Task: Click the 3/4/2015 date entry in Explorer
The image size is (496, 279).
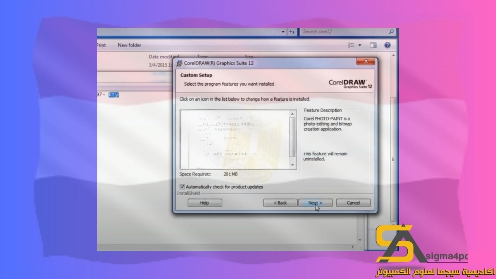Action: (x=161, y=65)
